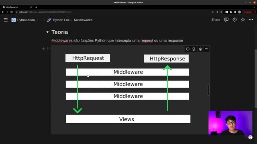Click the Teoria heading text
The width and height of the screenshot is (257, 144).
pyautogui.click(x=60, y=32)
